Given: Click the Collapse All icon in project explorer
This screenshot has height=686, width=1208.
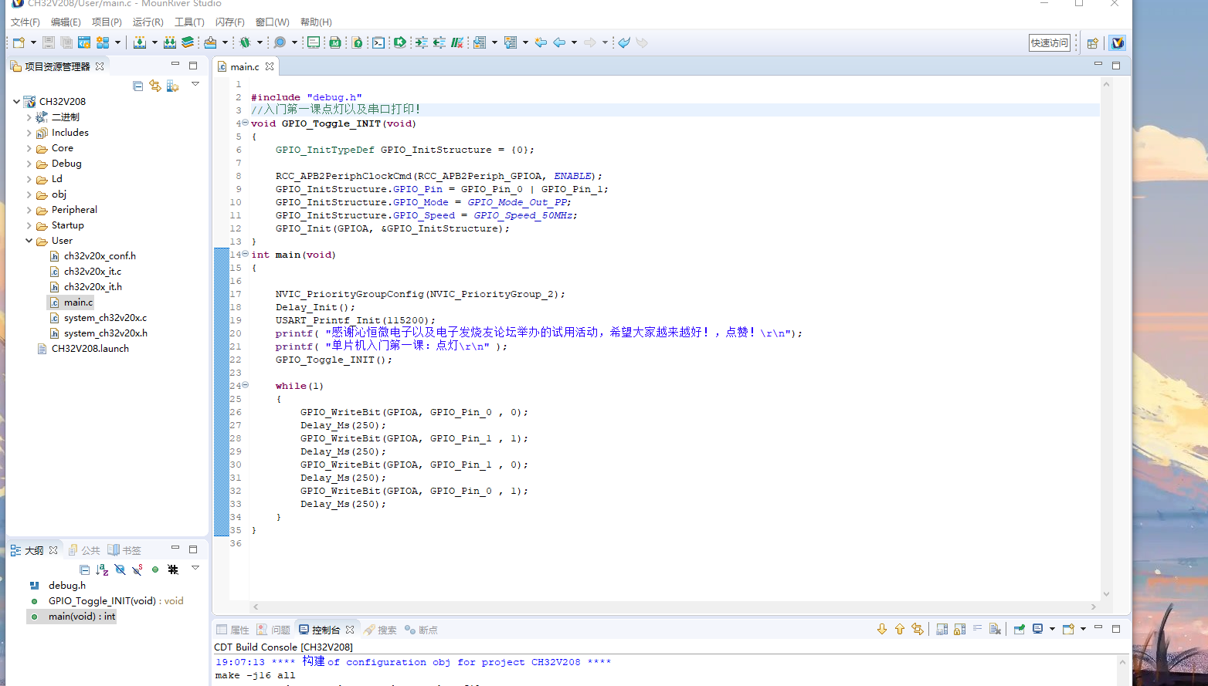Looking at the screenshot, I should point(137,86).
